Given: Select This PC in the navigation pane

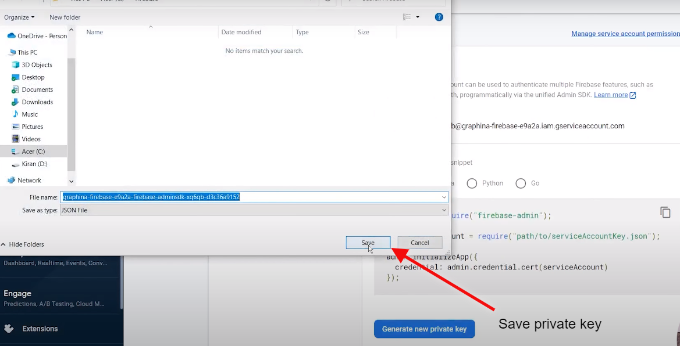Looking at the screenshot, I should (x=23, y=52).
